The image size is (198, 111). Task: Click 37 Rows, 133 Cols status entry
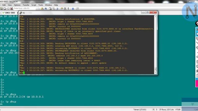coord(166,109)
